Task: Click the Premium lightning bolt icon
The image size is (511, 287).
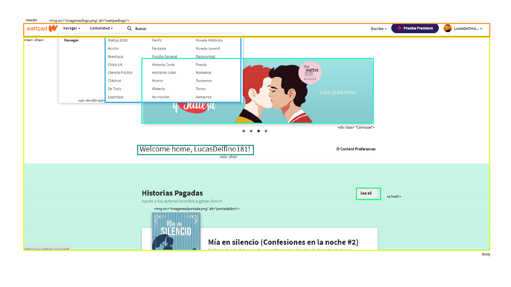Action: pyautogui.click(x=399, y=28)
